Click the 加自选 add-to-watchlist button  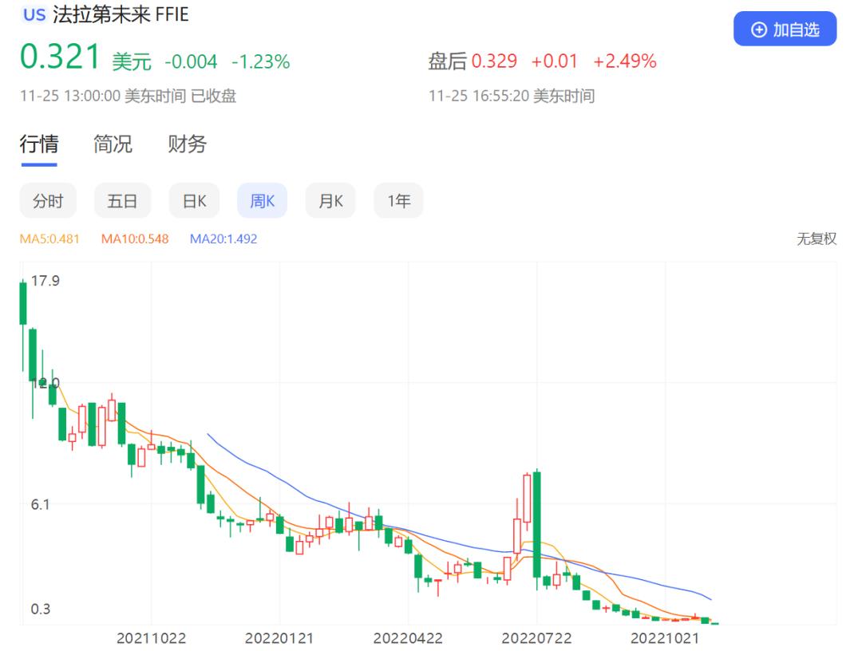785,29
